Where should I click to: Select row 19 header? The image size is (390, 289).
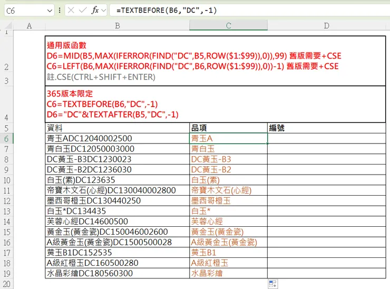tap(6, 274)
